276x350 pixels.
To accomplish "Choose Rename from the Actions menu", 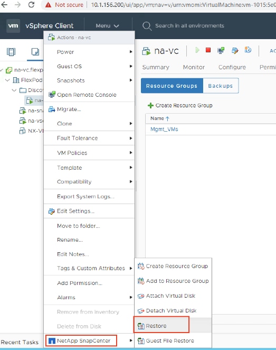I will [70, 240].
